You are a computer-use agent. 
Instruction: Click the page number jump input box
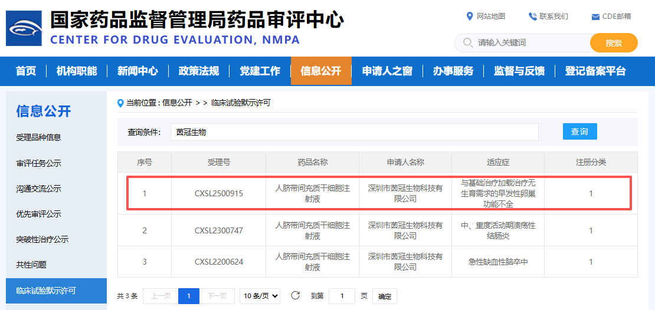pyautogui.click(x=342, y=296)
